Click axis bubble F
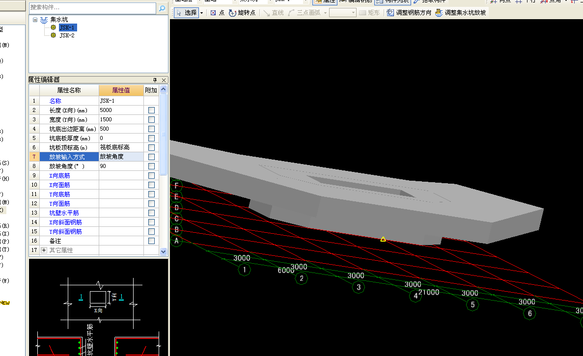Viewport: 583px width, 356px height. coord(176,185)
